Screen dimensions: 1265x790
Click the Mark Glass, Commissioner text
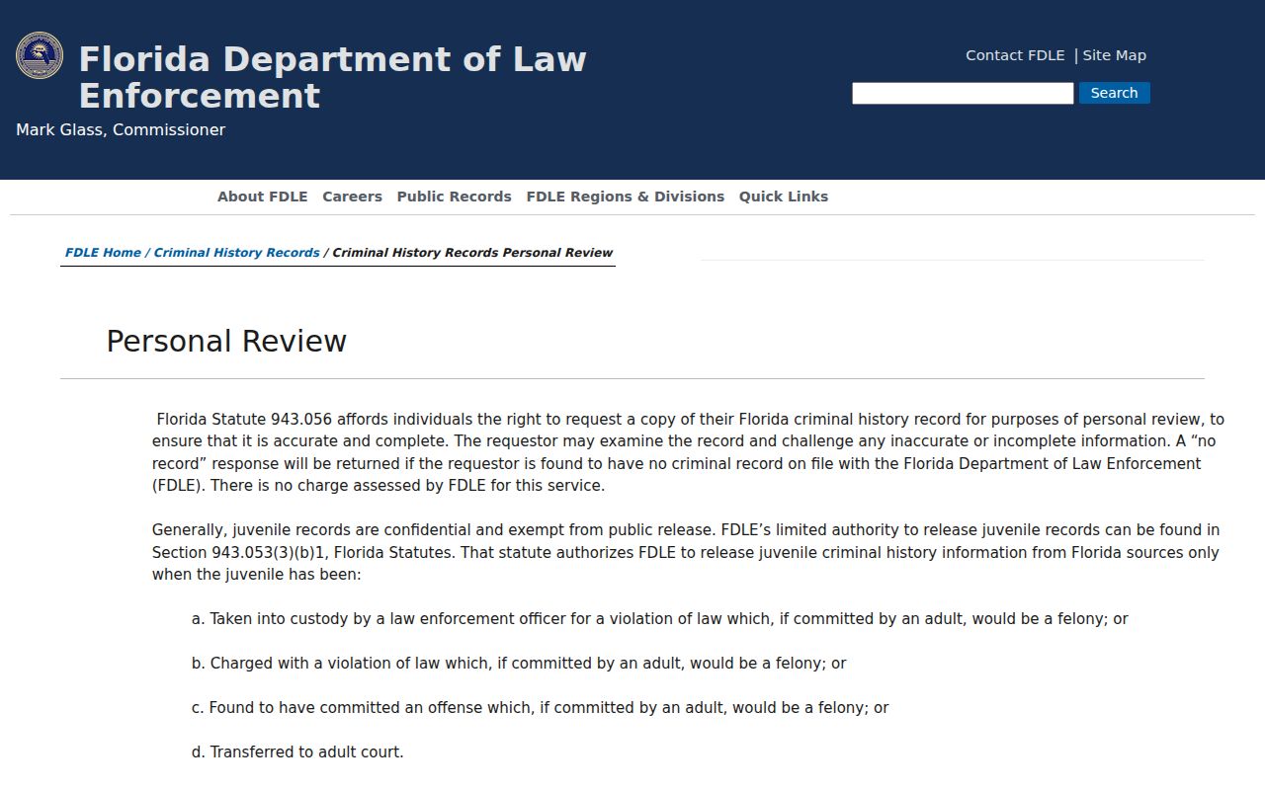121,130
